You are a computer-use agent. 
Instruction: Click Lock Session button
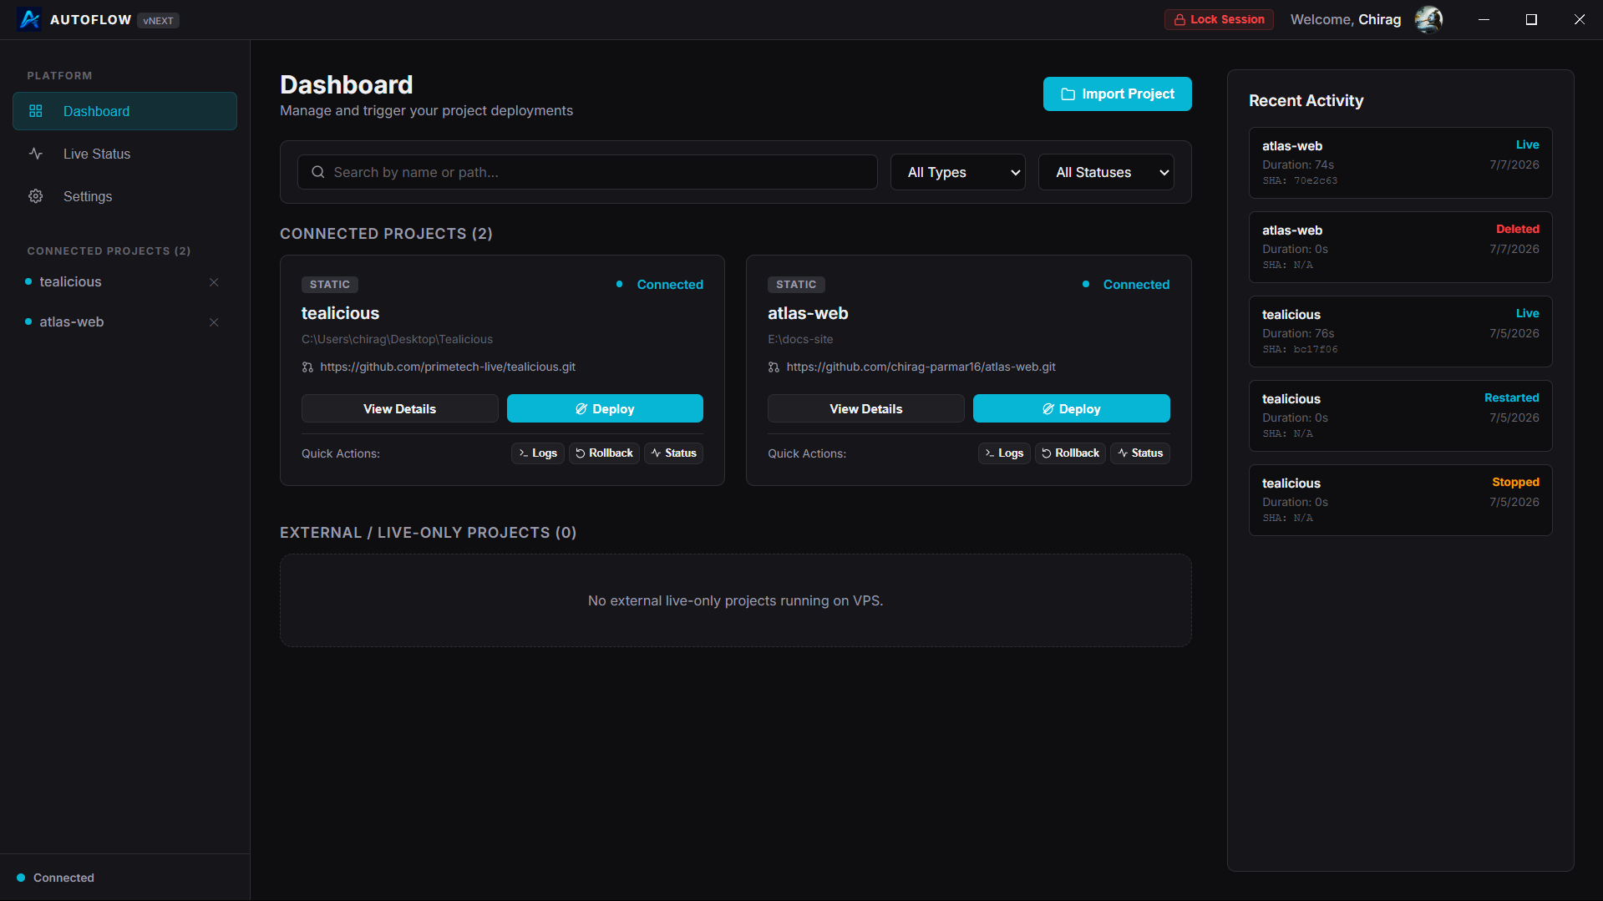[1219, 19]
